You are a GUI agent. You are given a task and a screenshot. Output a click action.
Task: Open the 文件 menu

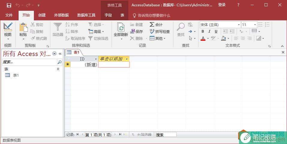[9, 15]
